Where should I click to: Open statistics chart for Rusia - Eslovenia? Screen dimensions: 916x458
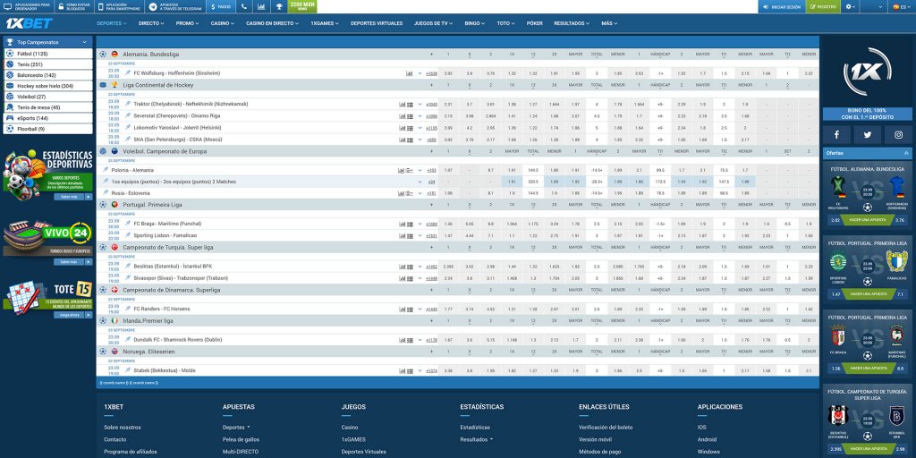click(x=402, y=193)
